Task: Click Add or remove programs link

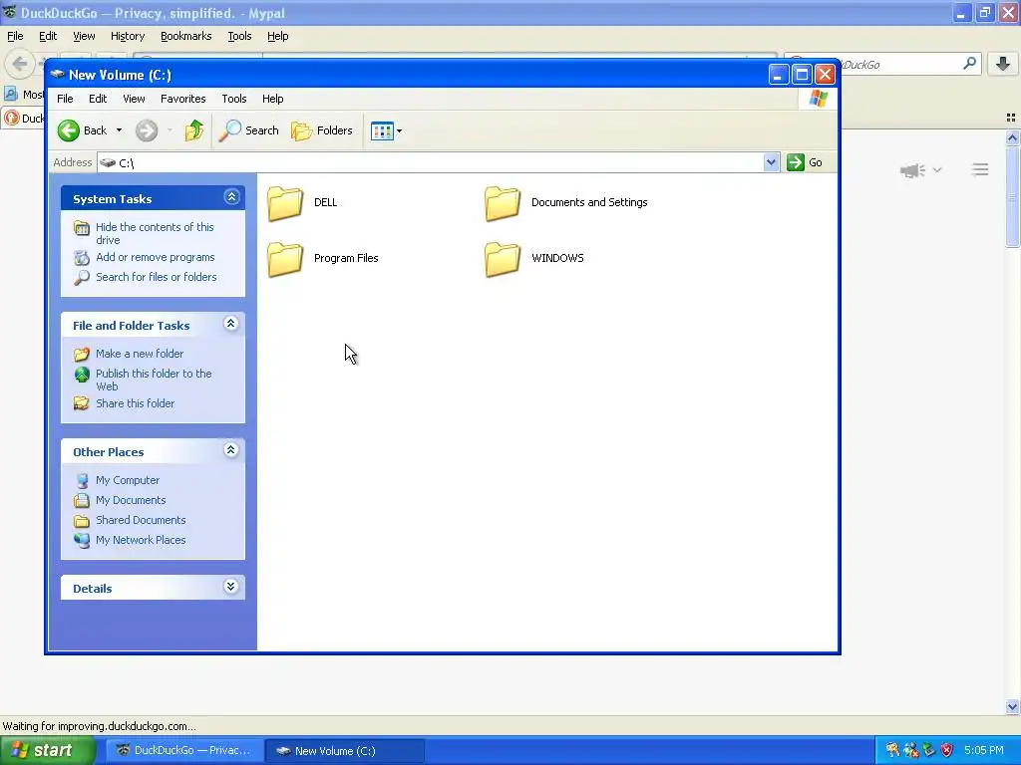Action: coord(155,258)
